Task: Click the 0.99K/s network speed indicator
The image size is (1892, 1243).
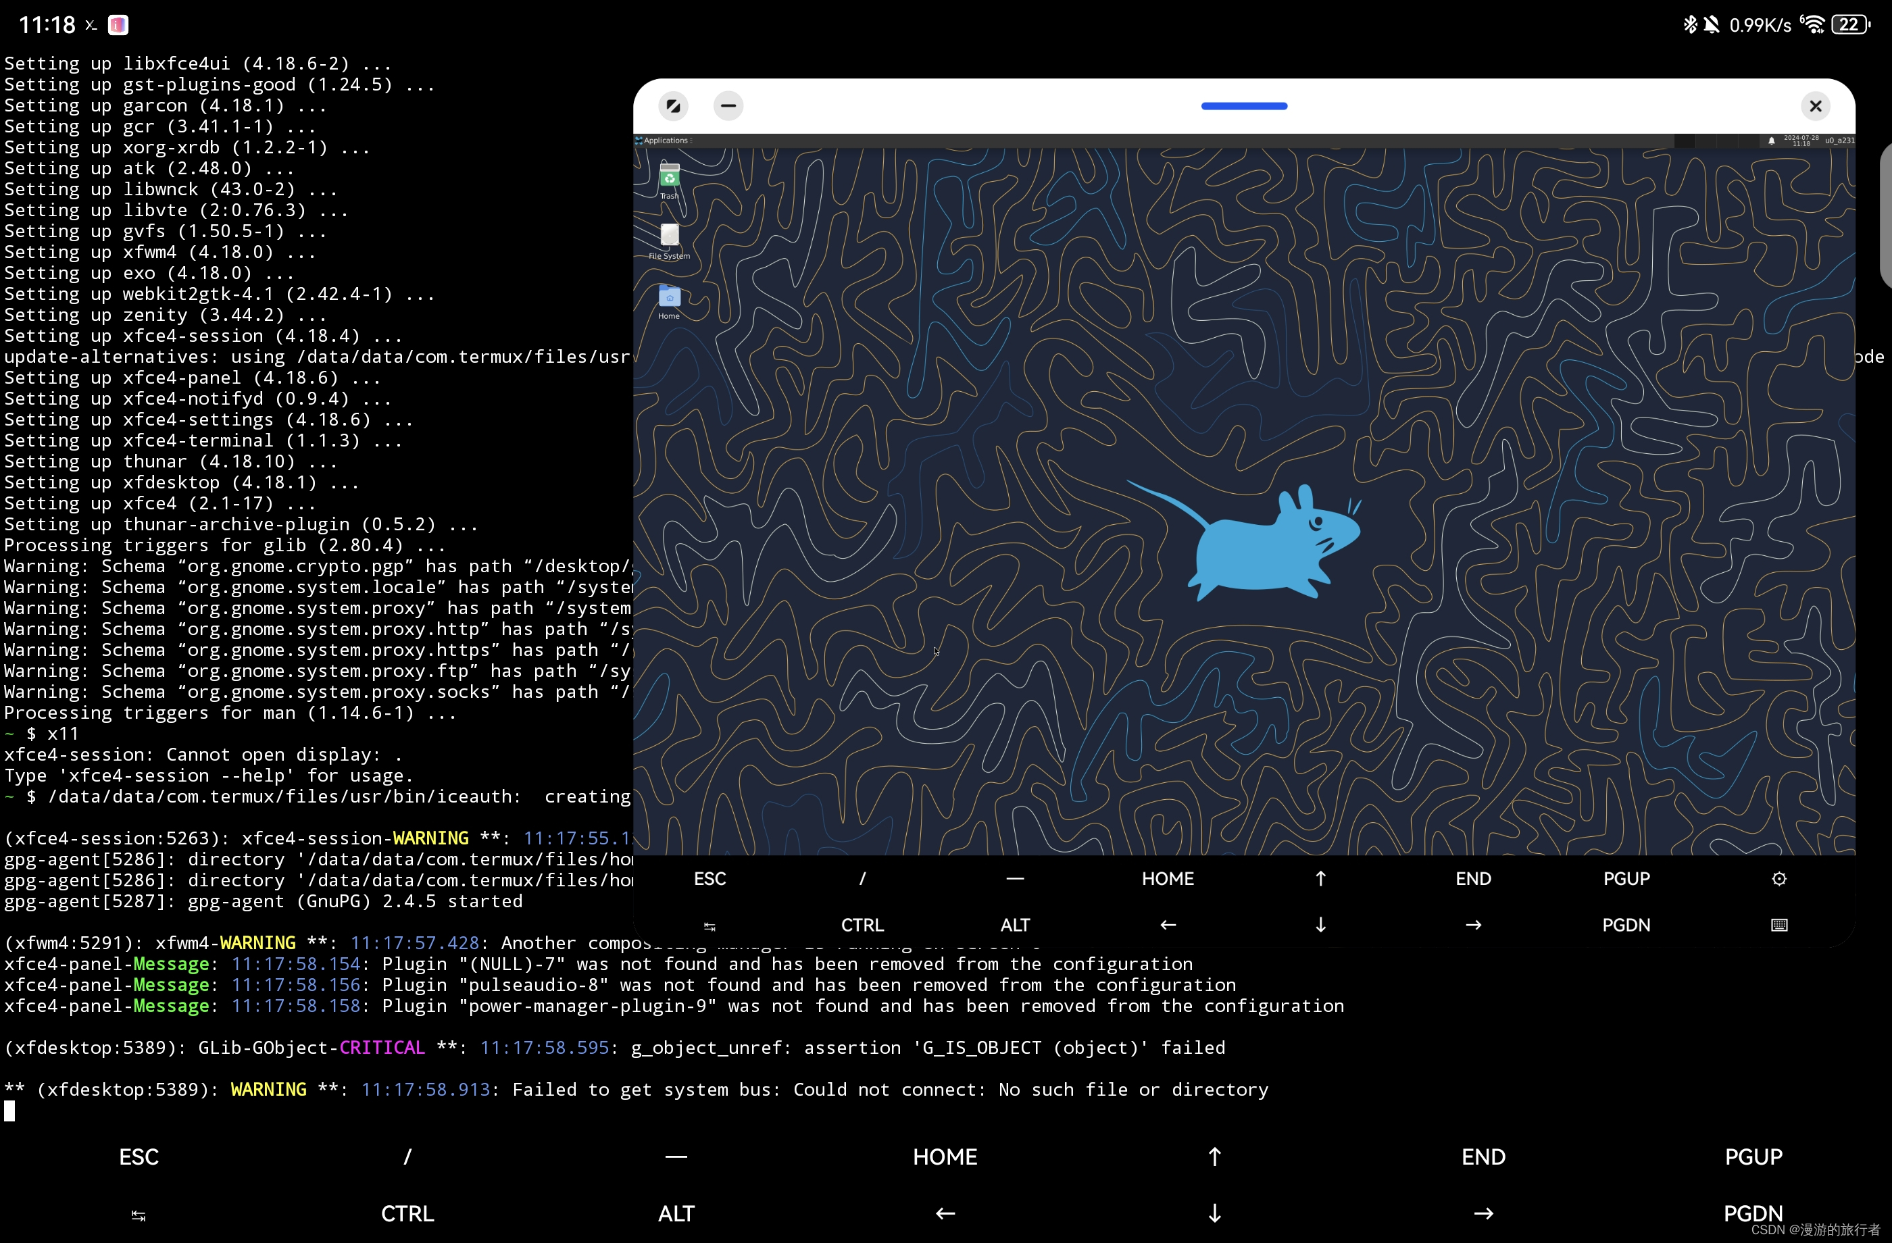Action: tap(1760, 26)
